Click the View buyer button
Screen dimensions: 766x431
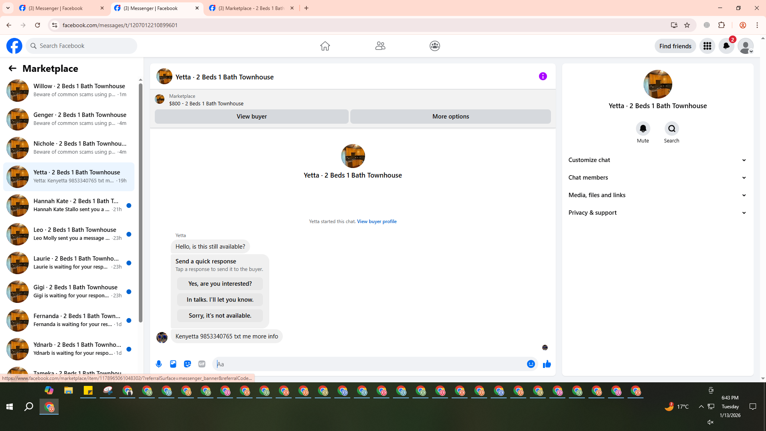(x=251, y=117)
